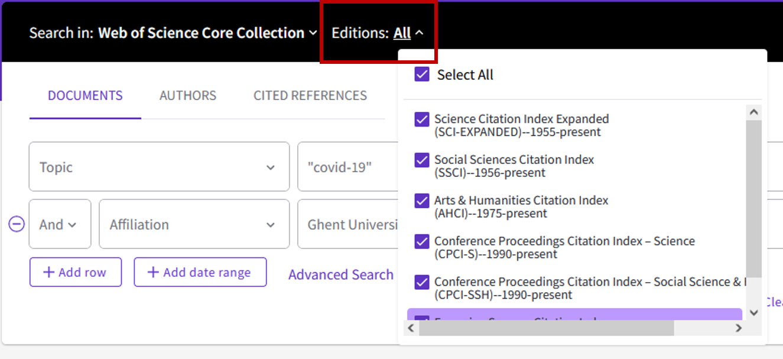
Task: Uncheck Conference Proceedings Citation Index – Science
Action: coord(422,241)
